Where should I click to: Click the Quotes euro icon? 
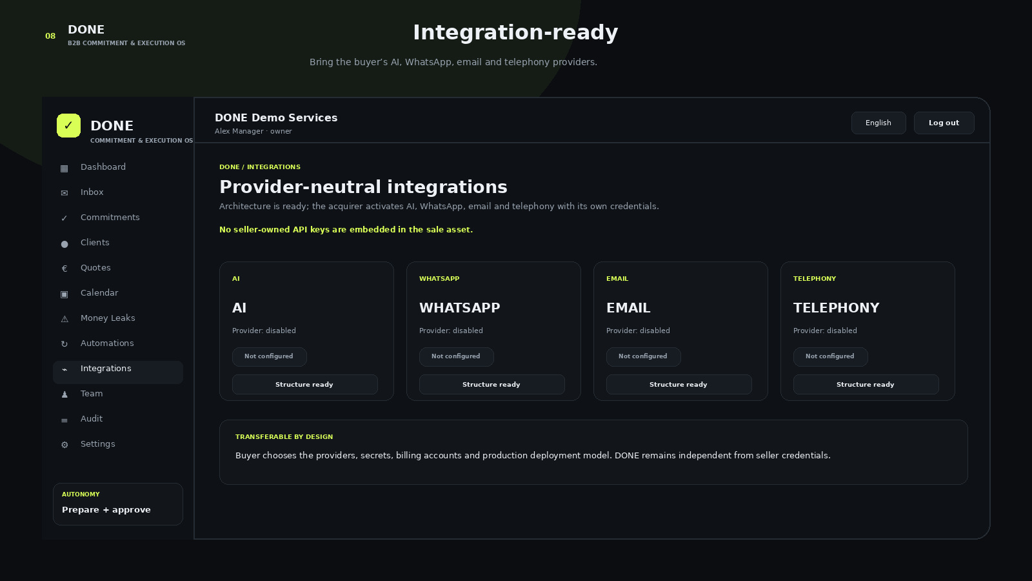(64, 269)
